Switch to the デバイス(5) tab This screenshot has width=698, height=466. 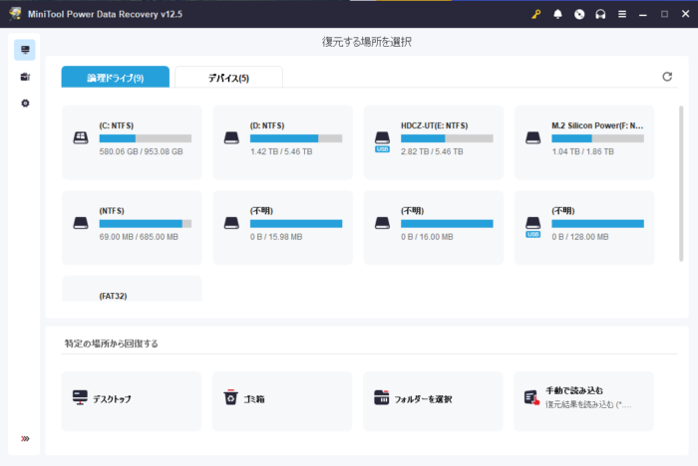coord(228,78)
